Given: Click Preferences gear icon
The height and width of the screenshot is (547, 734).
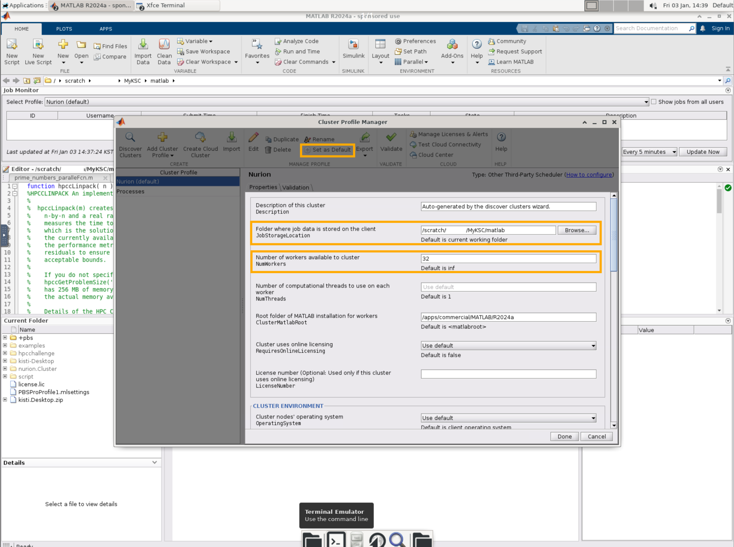Looking at the screenshot, I should [x=398, y=41].
